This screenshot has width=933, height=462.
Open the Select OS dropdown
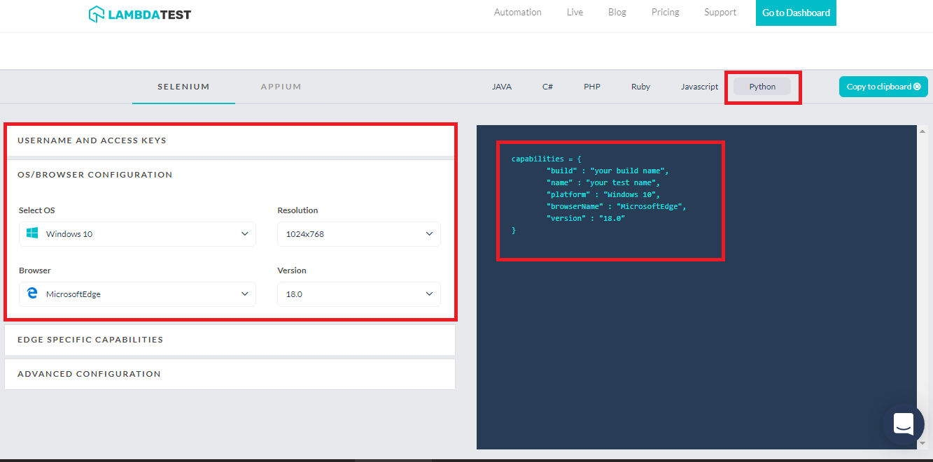pyautogui.click(x=137, y=234)
